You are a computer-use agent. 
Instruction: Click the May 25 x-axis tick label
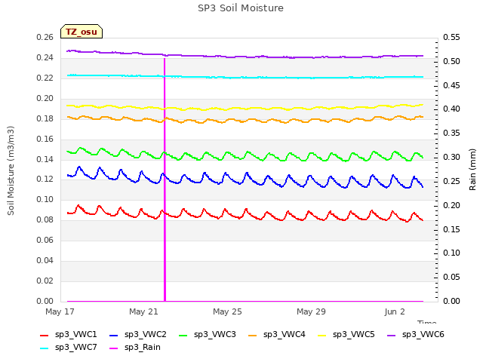tap(227, 311)
